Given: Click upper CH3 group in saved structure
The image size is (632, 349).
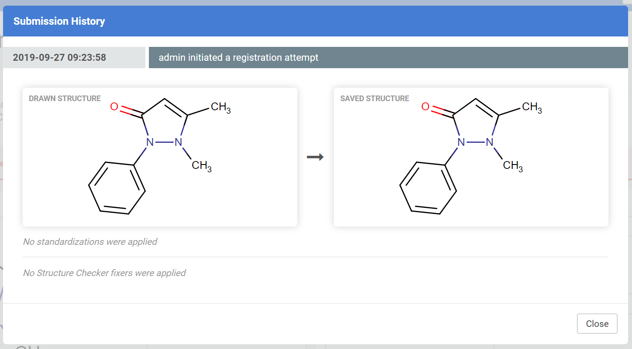Looking at the screenshot, I should pos(532,107).
